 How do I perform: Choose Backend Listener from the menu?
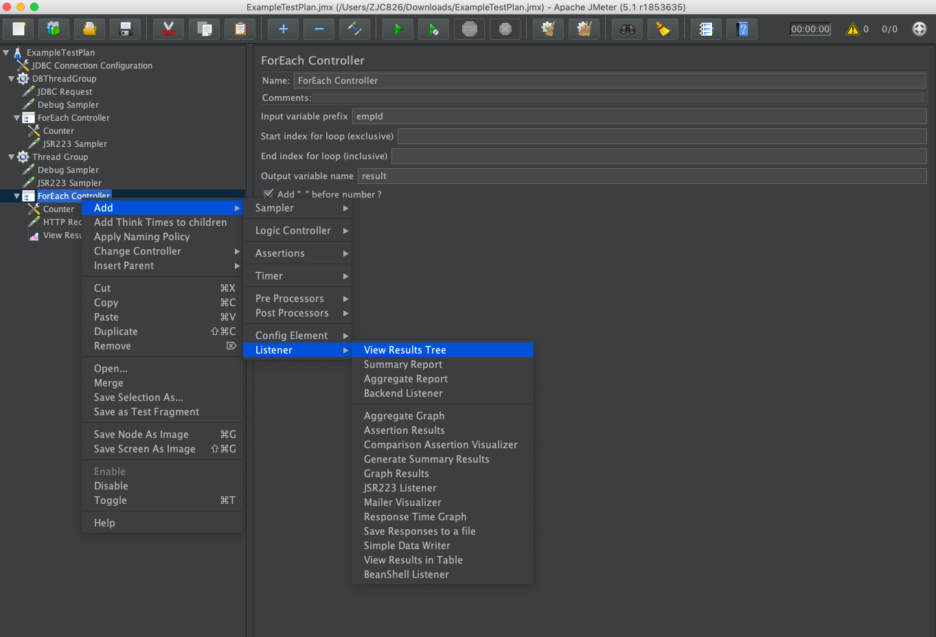click(x=442, y=393)
